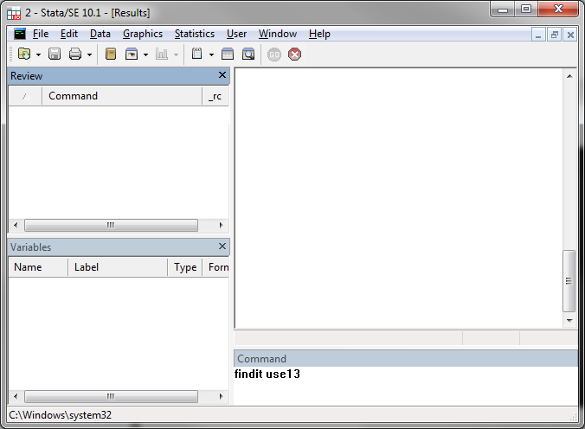Image resolution: width=585 pixels, height=429 pixels.
Task: Open the Window menu
Action: [278, 34]
